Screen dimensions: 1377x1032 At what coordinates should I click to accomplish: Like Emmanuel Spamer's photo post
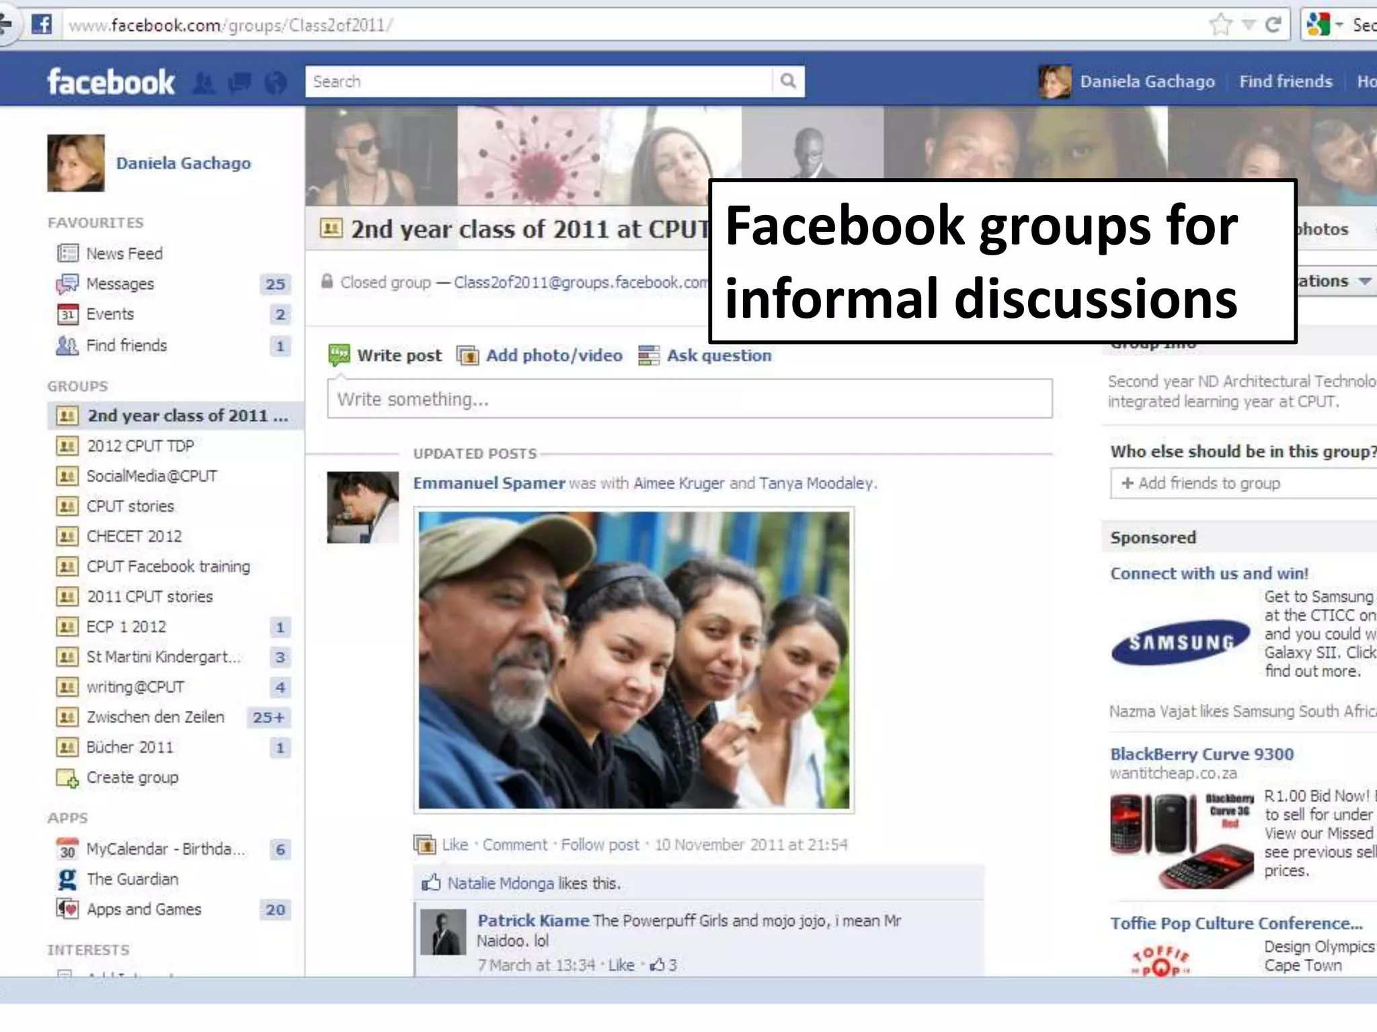pos(455,845)
